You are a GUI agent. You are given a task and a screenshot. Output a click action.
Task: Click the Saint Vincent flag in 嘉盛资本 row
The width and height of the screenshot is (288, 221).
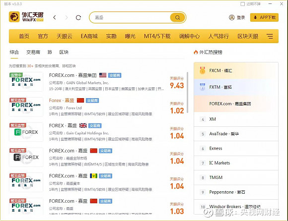[x=93, y=176]
